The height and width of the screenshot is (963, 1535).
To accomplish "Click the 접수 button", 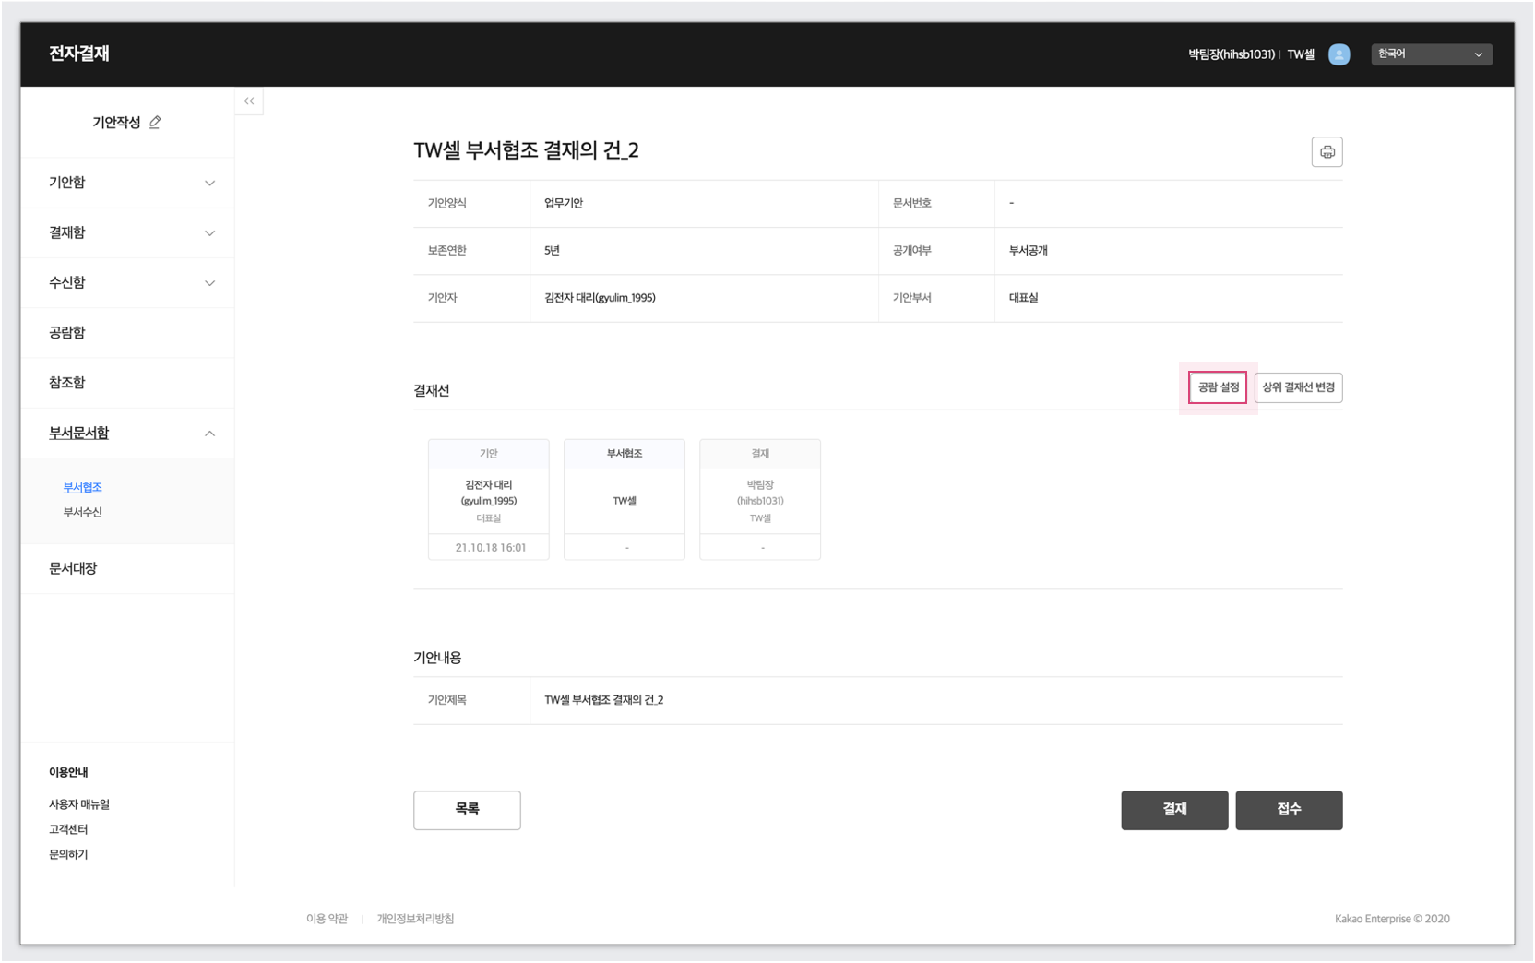I will [x=1289, y=810].
